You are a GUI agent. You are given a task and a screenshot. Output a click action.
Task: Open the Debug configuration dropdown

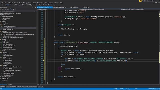[x=16, y=5]
